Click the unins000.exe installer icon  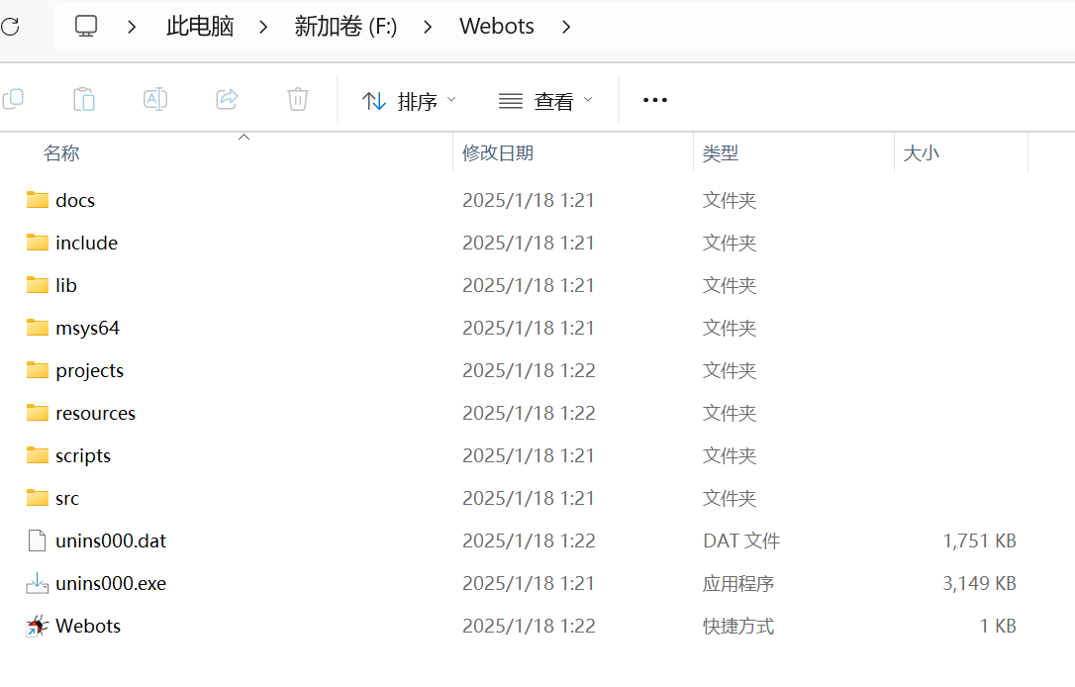coord(37,583)
